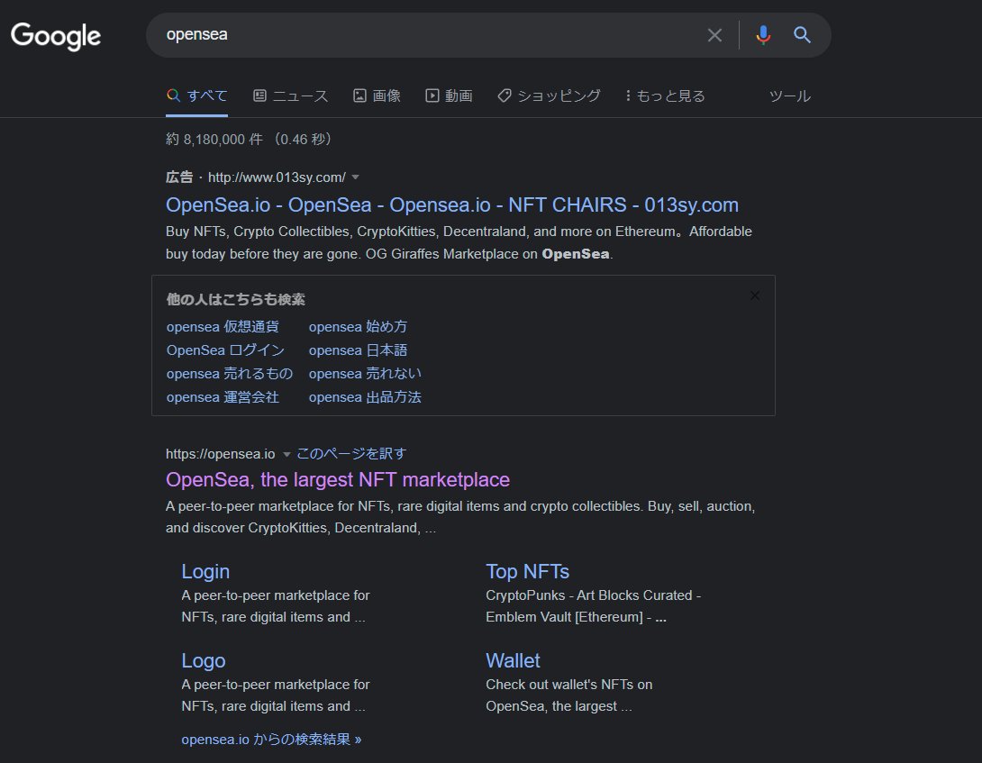Viewport: 982px width, 763px height.
Task: Clear the search box with the X icon
Action: coord(714,35)
